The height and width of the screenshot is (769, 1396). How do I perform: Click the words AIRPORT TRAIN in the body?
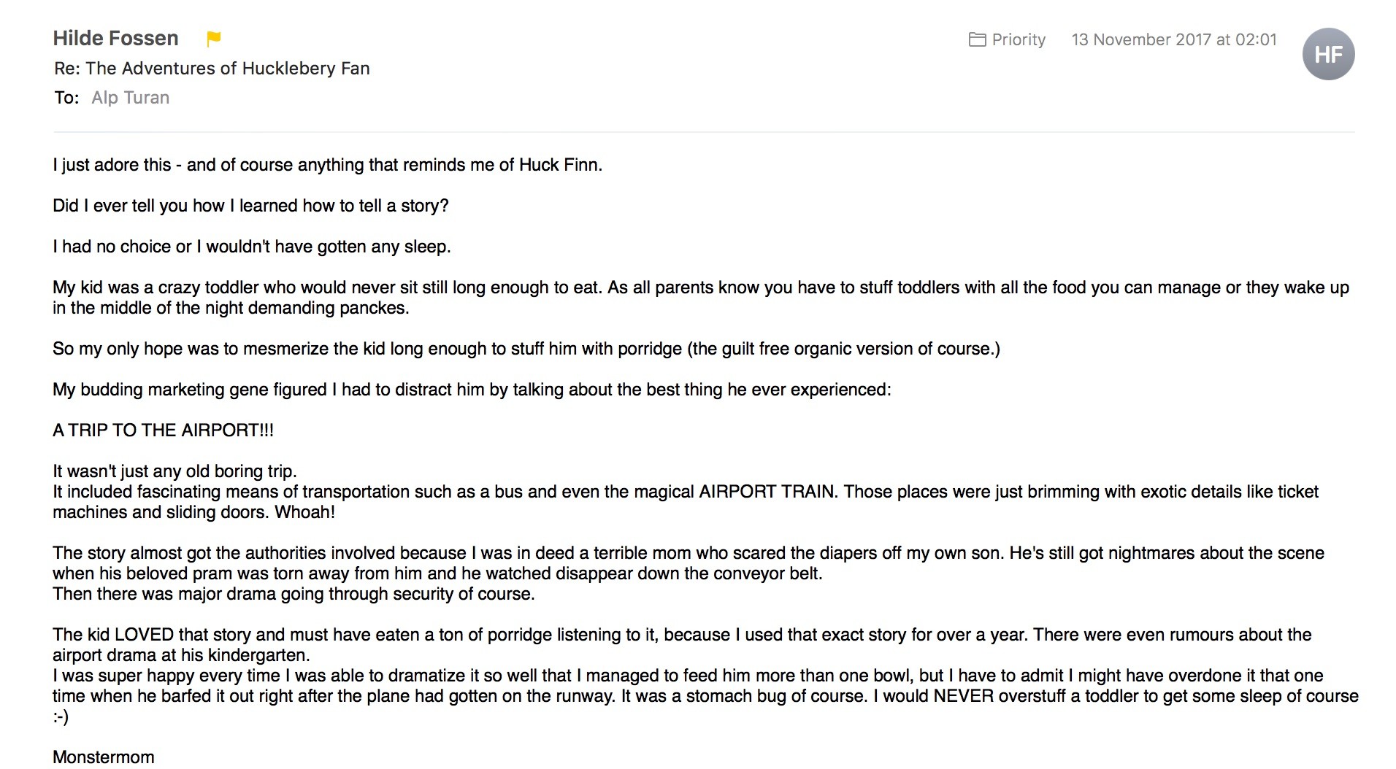point(767,492)
